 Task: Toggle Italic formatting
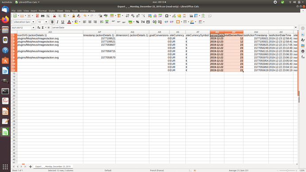tap(57, 22)
